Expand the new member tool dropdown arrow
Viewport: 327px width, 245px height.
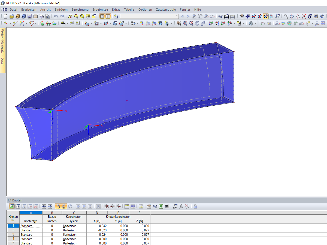[x=26, y=23]
